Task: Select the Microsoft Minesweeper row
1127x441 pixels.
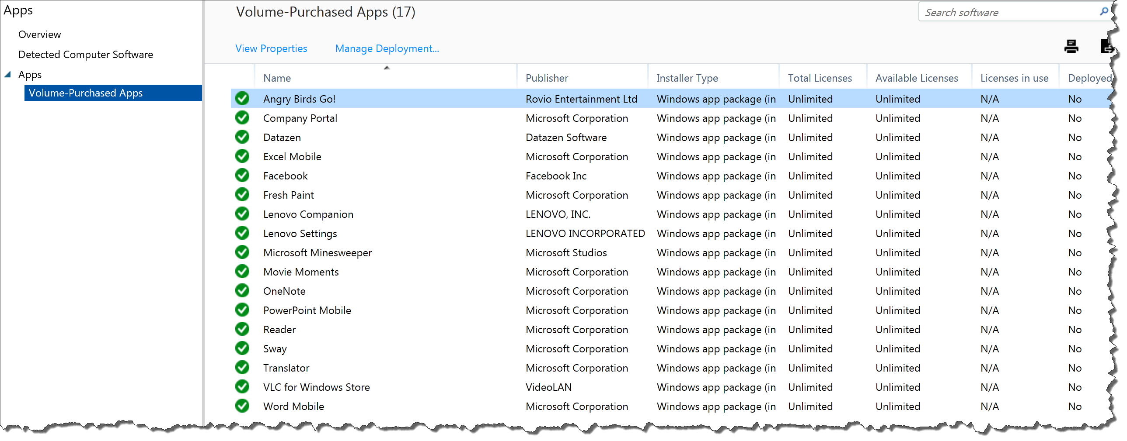Action: pos(318,252)
